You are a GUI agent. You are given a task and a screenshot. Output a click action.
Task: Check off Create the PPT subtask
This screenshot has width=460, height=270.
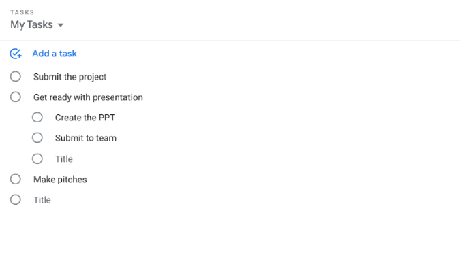[x=37, y=118]
